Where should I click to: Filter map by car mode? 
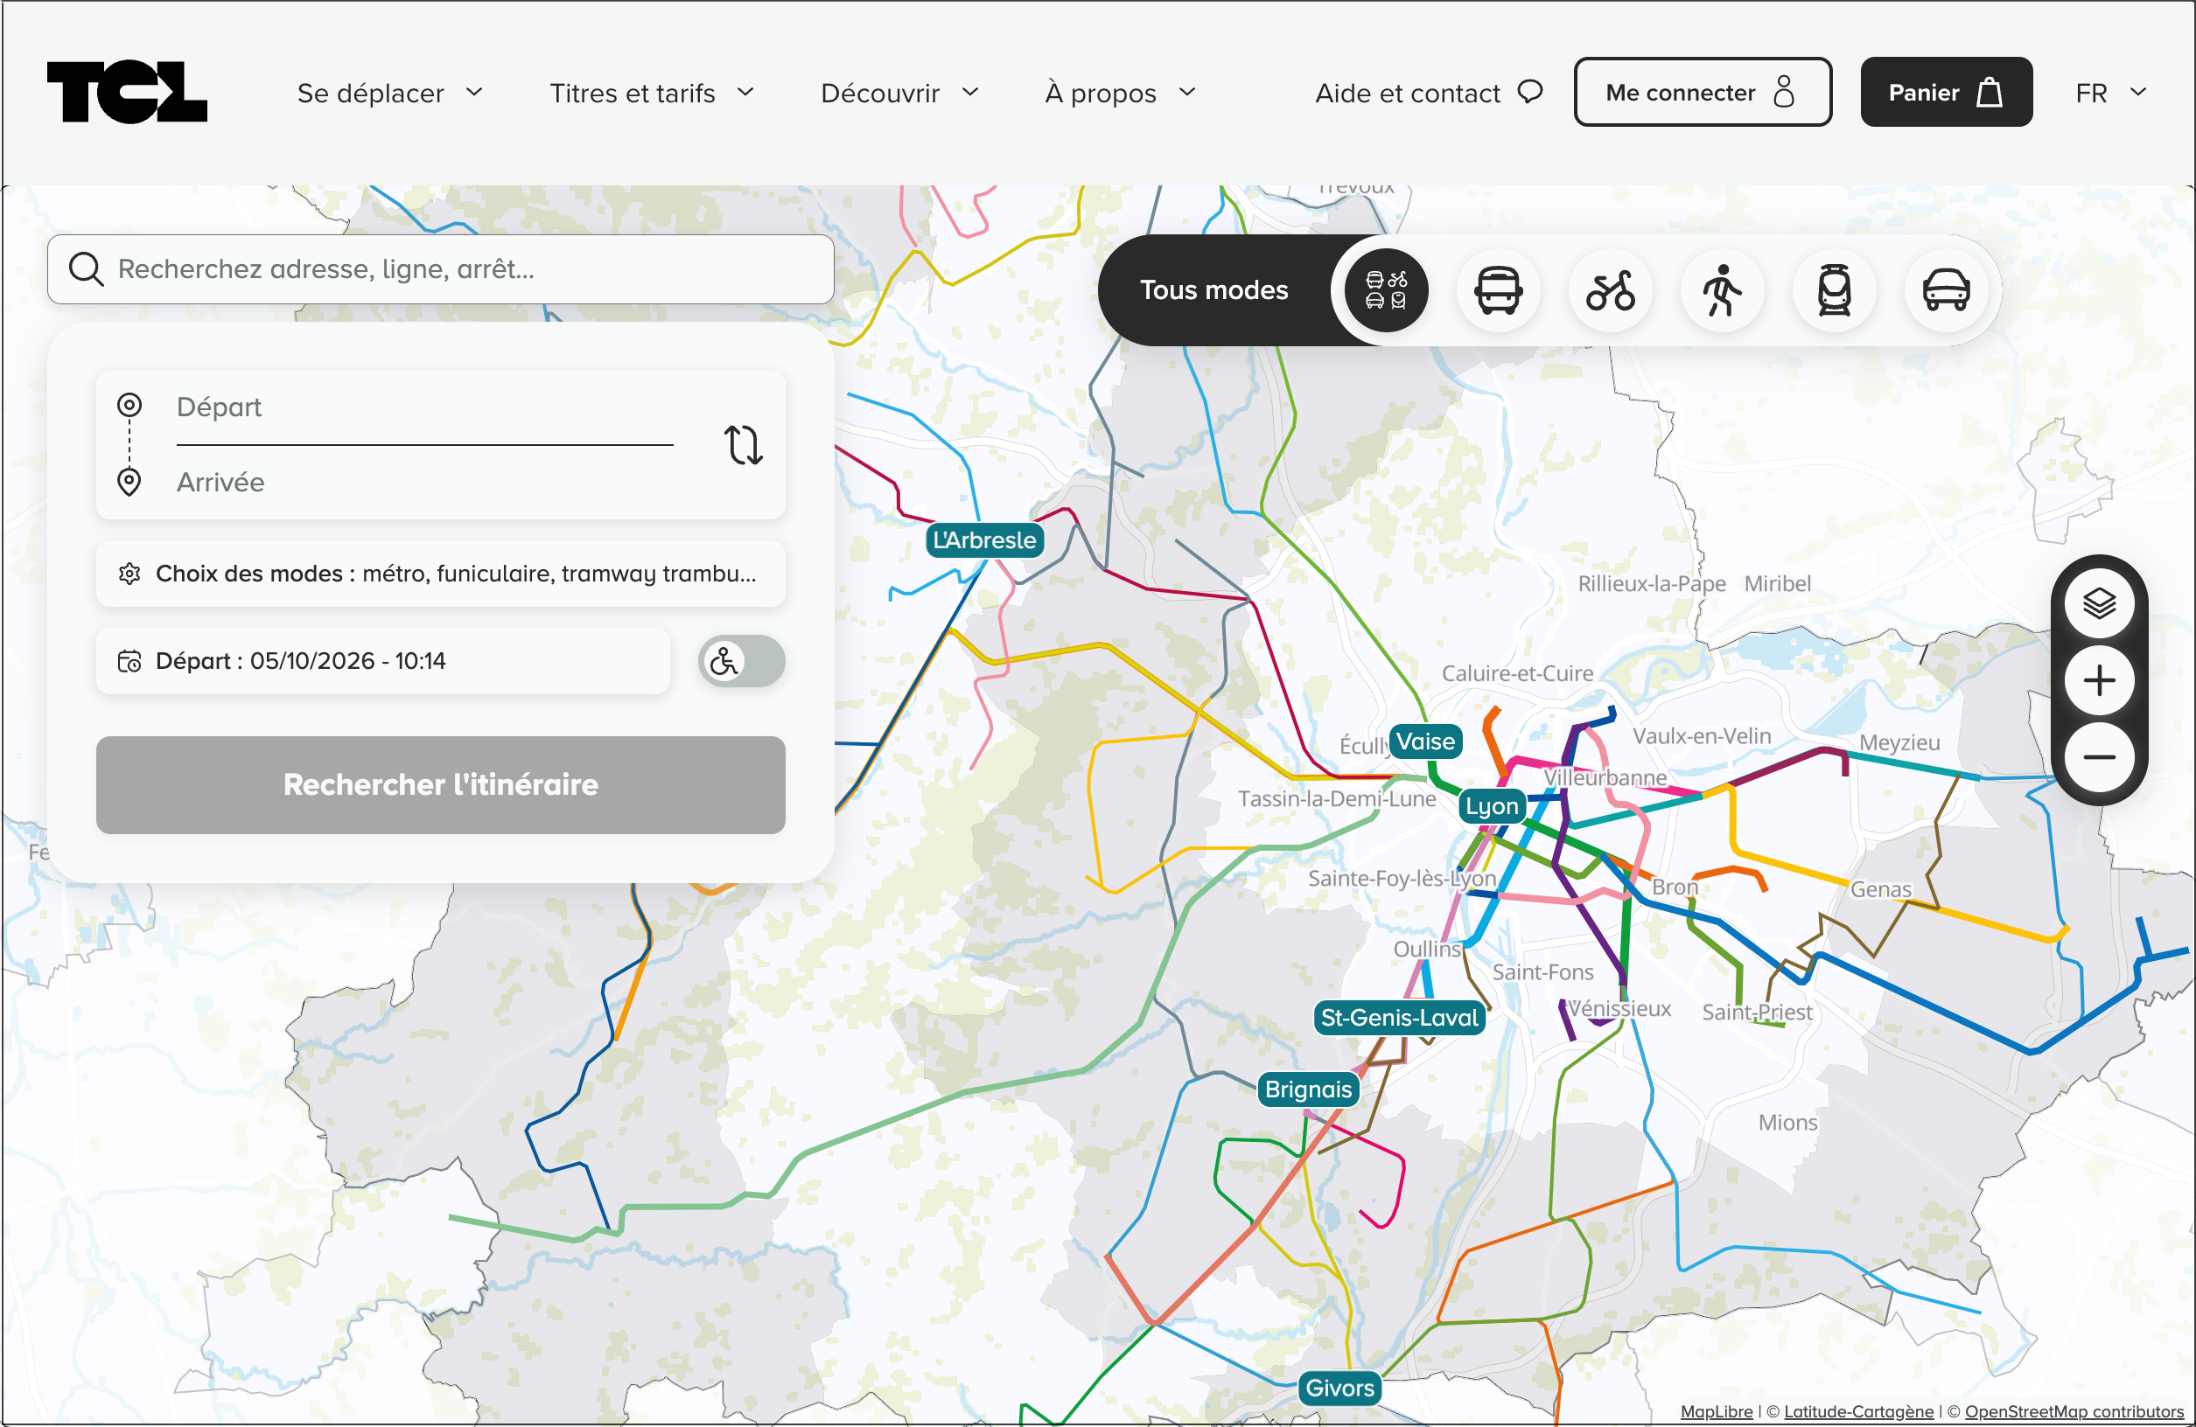point(1946,290)
